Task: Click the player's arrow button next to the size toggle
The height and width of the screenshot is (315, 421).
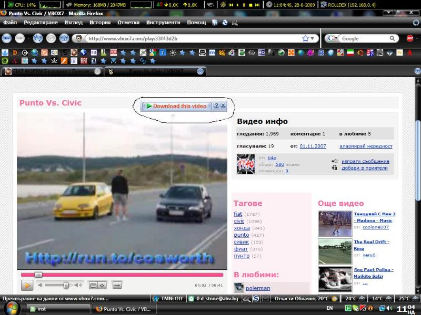Action: (x=117, y=285)
